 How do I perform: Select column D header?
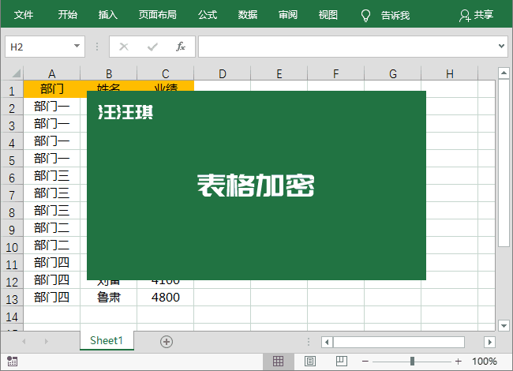pos(222,73)
